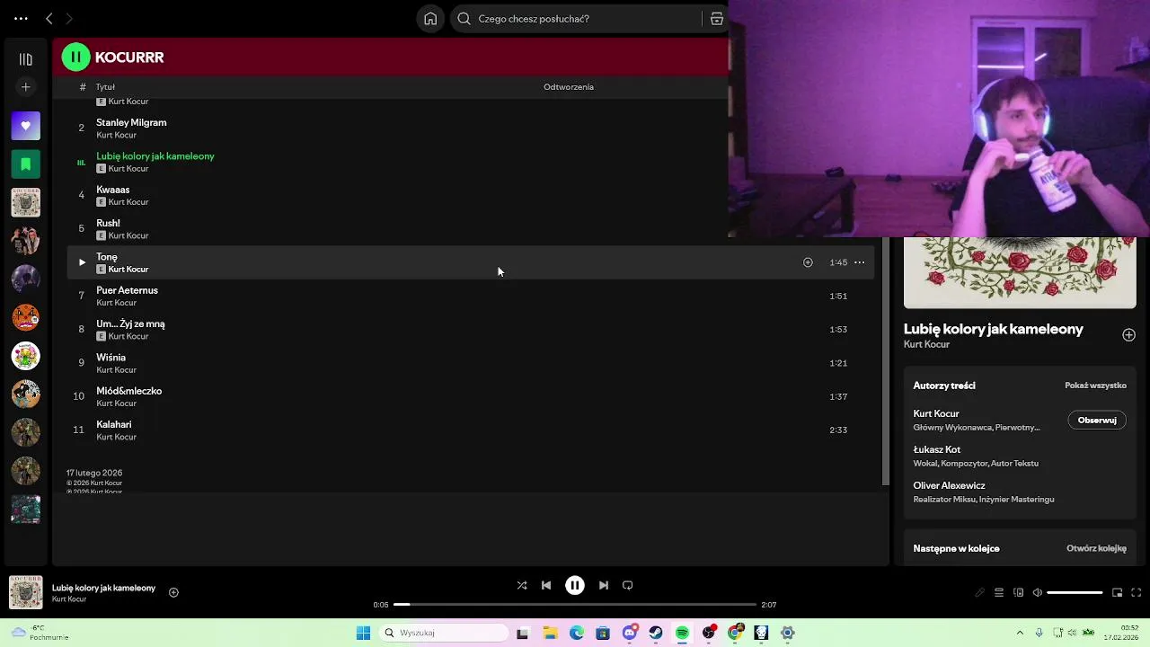The width and height of the screenshot is (1150, 647).
Task: Switch Spotify to full screen mode
Action: 1137,592
